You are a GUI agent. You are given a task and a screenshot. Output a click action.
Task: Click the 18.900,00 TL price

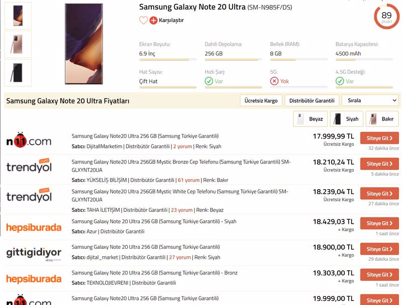[x=333, y=247]
